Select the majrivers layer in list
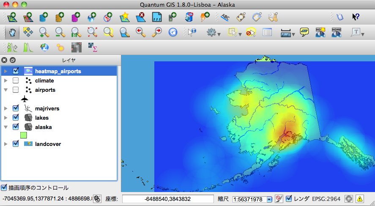Viewport: 375px width, 206px height. (x=47, y=109)
